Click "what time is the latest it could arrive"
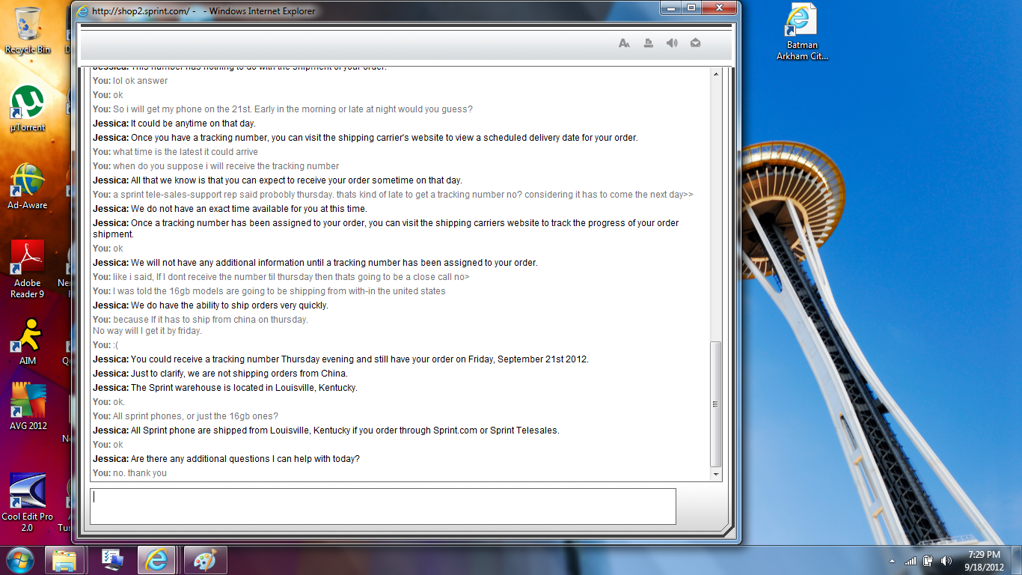The width and height of the screenshot is (1022, 575). (x=186, y=152)
